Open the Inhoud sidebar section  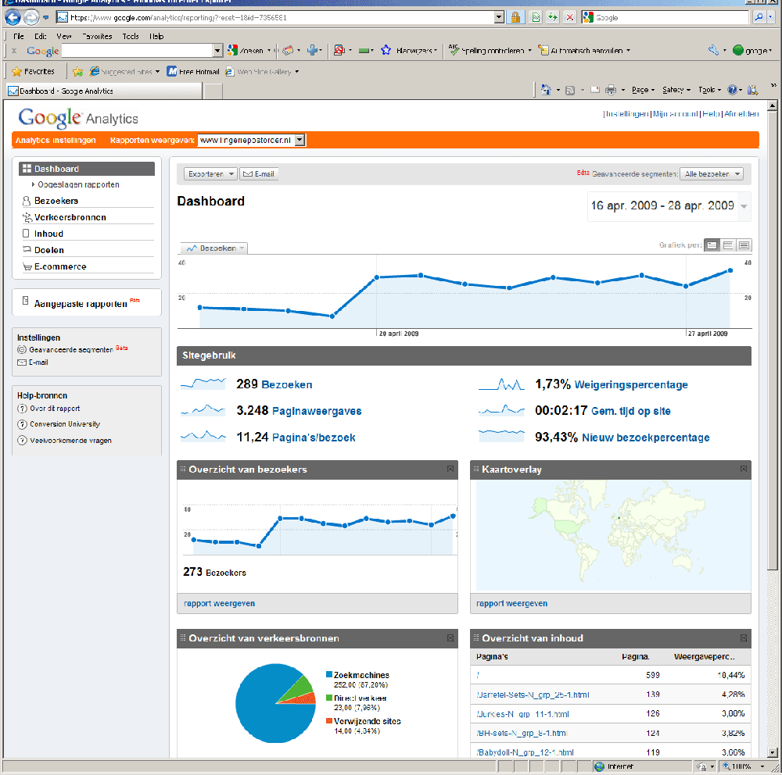(48, 234)
